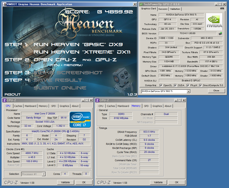Open the Processor #1 selection dropdown
The width and height of the screenshot is (229, 188).
[x=44, y=174]
